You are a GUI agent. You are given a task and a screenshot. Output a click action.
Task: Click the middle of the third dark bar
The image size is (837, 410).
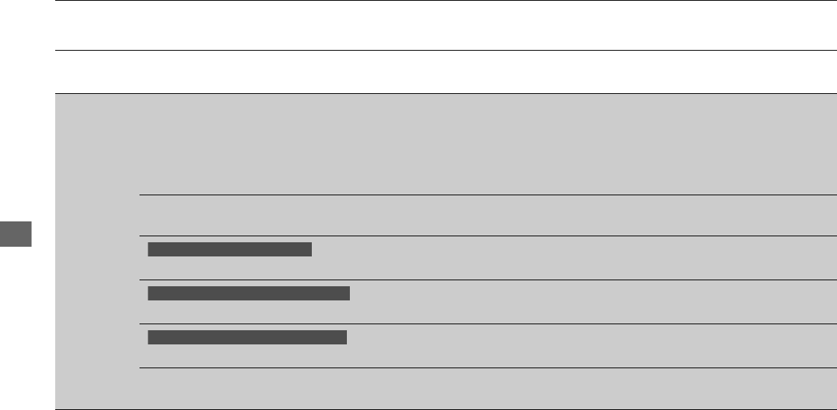coord(247,338)
